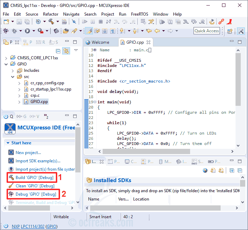Click the power icon in bottom status bar
Viewport: 248px width, 230px height.
tap(6, 226)
